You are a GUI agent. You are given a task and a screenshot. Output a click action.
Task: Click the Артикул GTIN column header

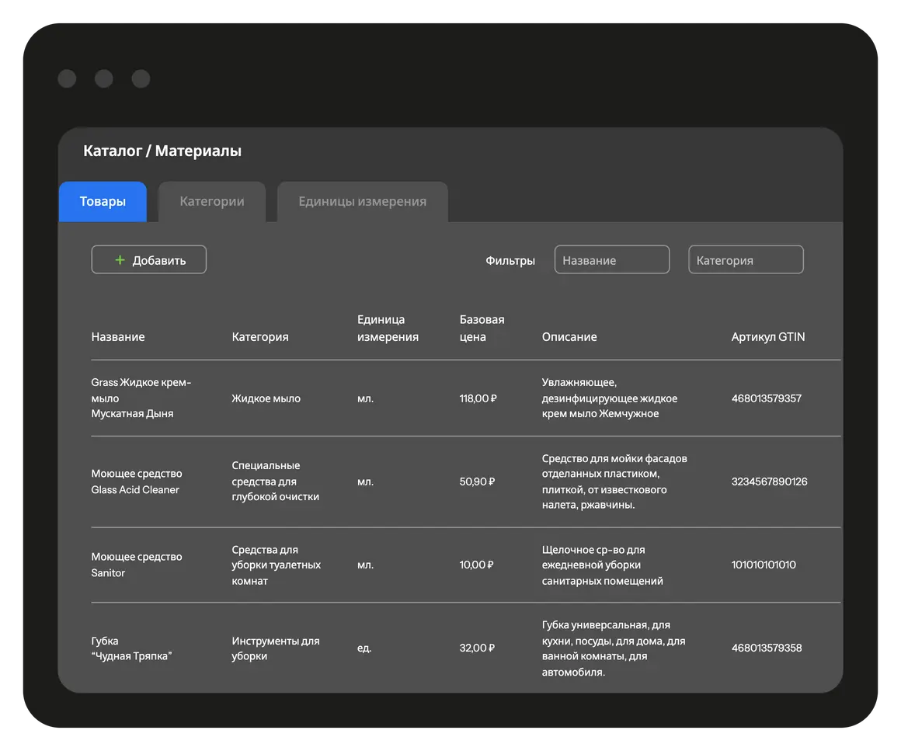coord(768,337)
